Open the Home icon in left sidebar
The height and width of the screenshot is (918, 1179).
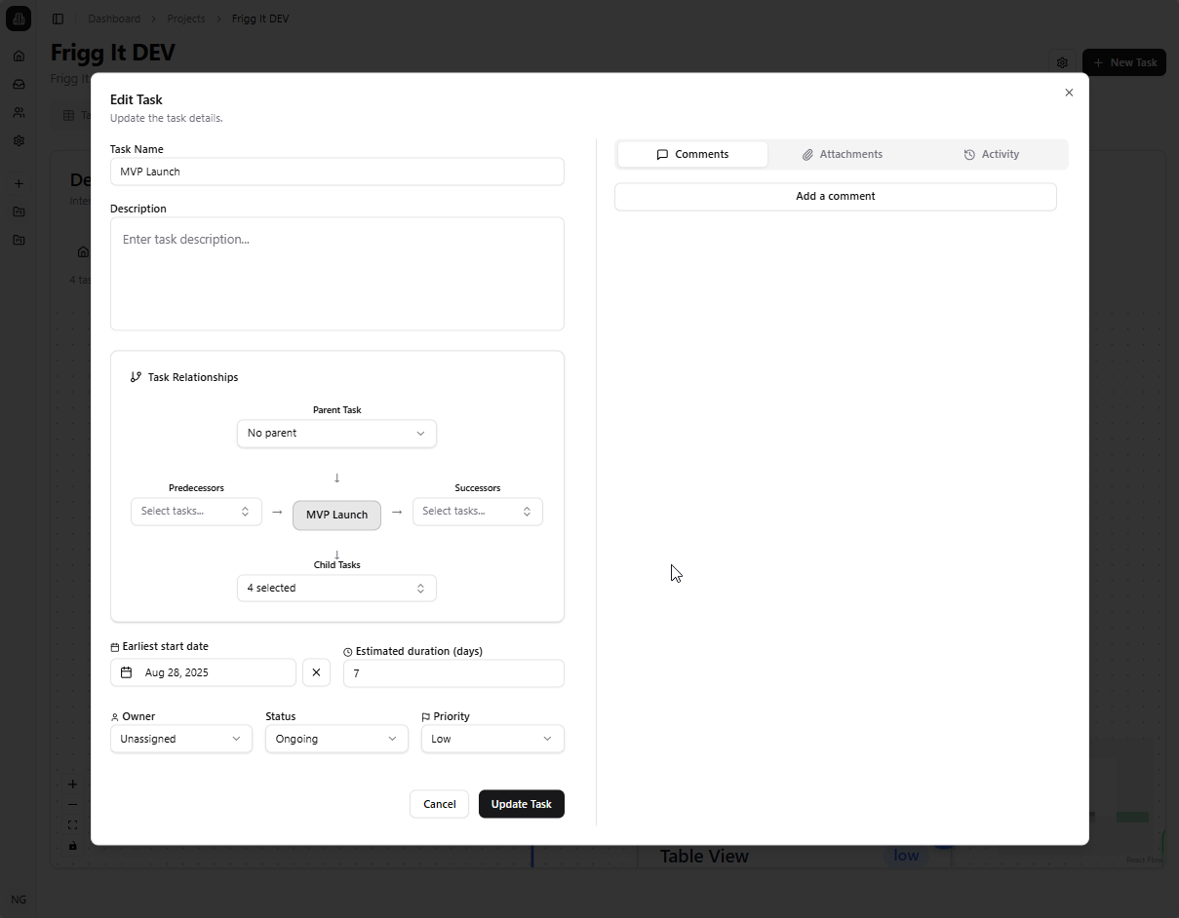[19, 56]
